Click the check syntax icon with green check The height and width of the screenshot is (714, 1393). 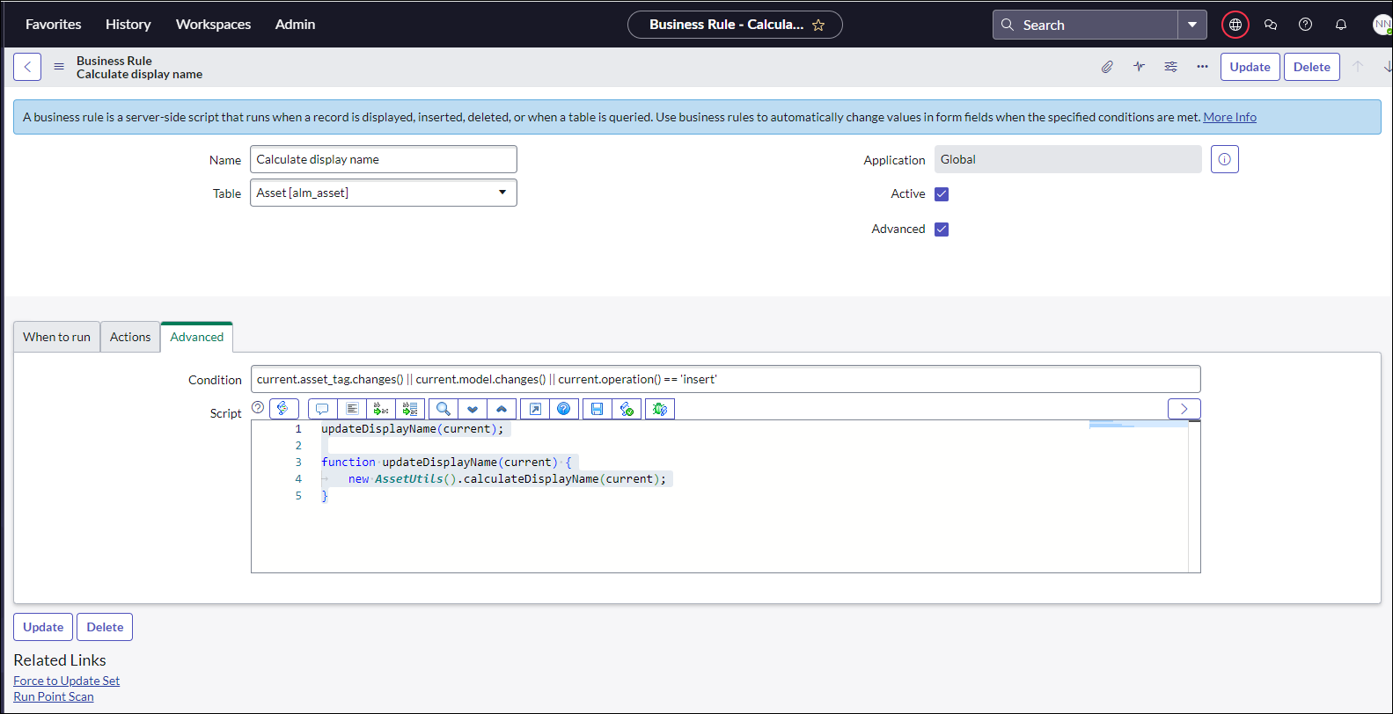click(x=627, y=409)
